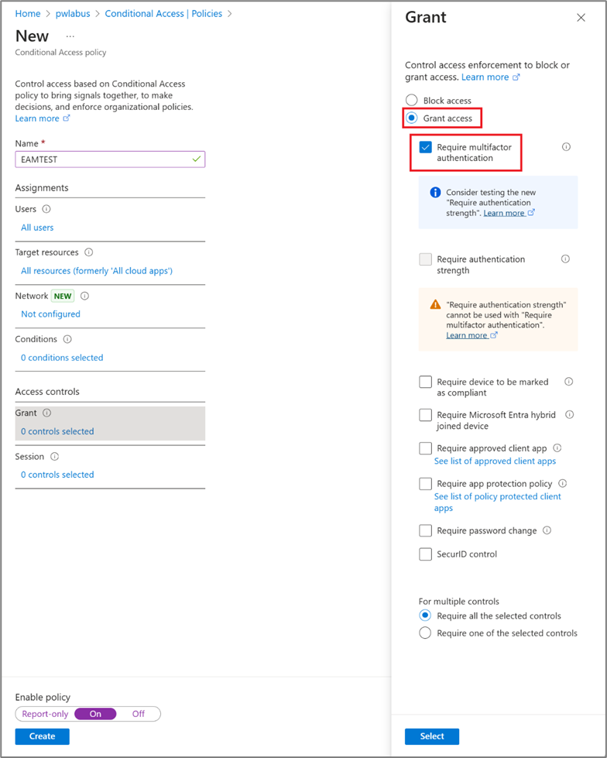Close the Grant panel
The image size is (607, 758).
click(x=581, y=18)
